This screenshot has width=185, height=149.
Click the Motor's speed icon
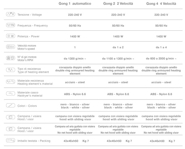(x=10, y=47)
